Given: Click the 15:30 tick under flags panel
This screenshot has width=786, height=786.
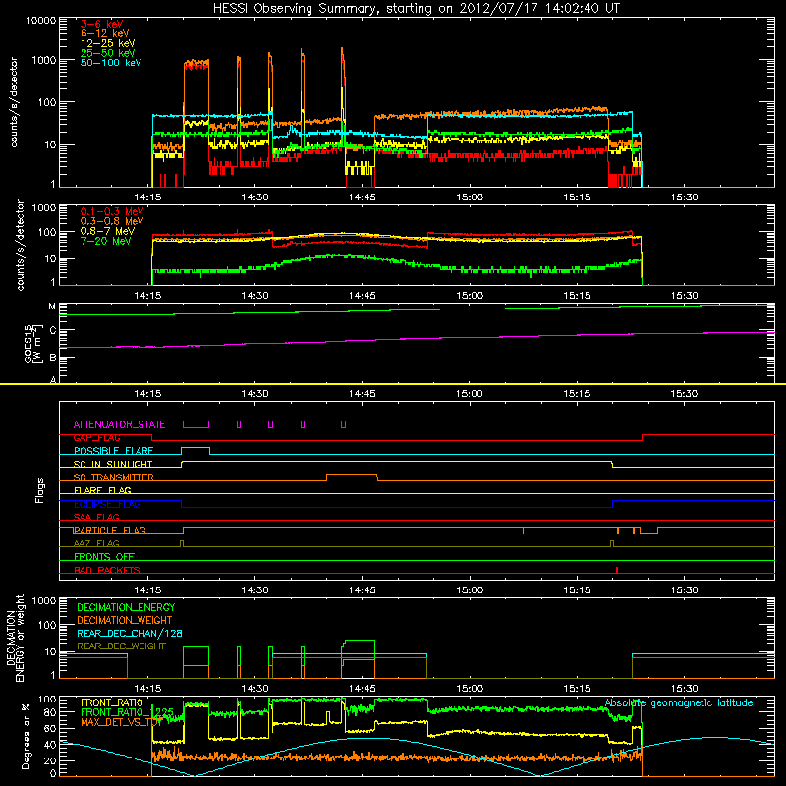Looking at the screenshot, I should [x=684, y=590].
